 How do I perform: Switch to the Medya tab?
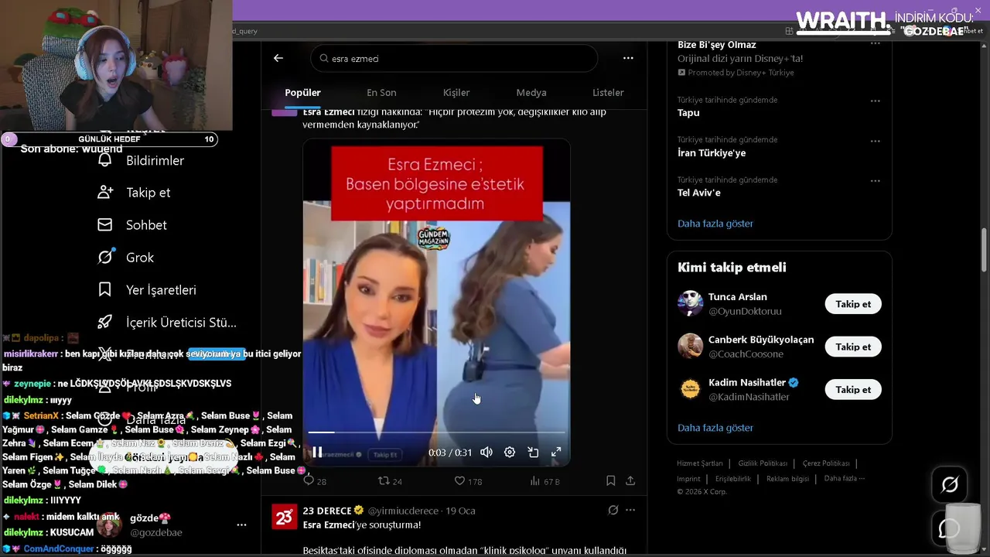coord(531,92)
